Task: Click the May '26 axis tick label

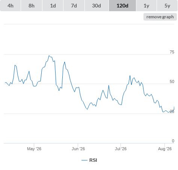Action: (x=34, y=149)
